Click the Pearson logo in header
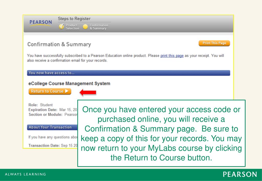 [41, 23]
